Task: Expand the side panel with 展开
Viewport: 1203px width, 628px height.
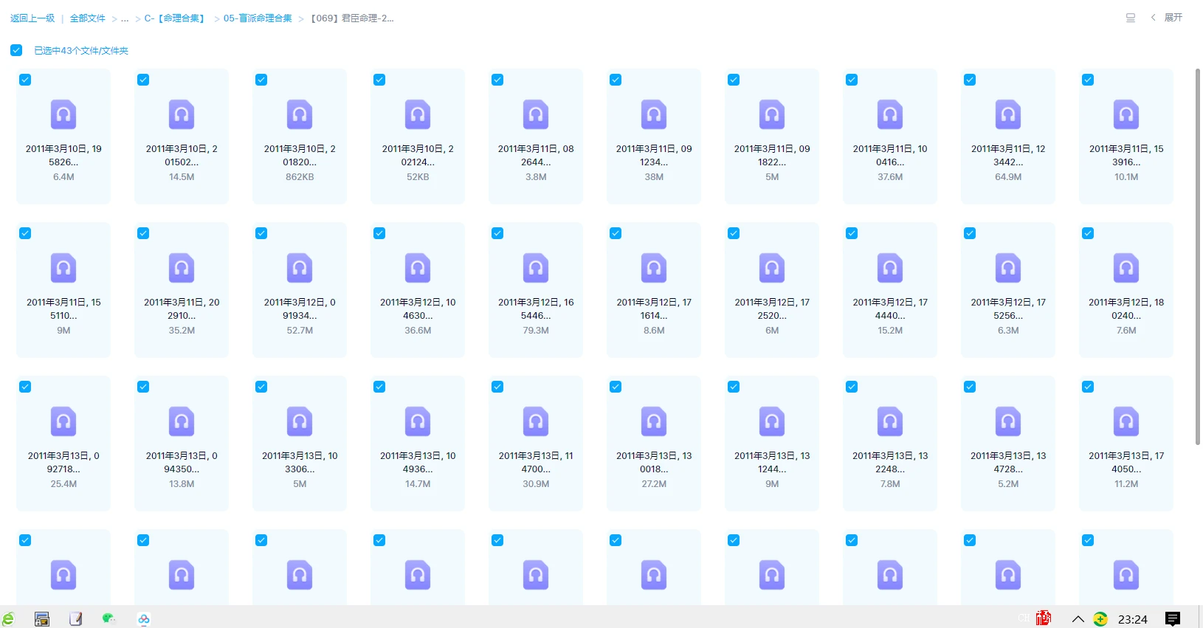Action: pyautogui.click(x=1167, y=18)
